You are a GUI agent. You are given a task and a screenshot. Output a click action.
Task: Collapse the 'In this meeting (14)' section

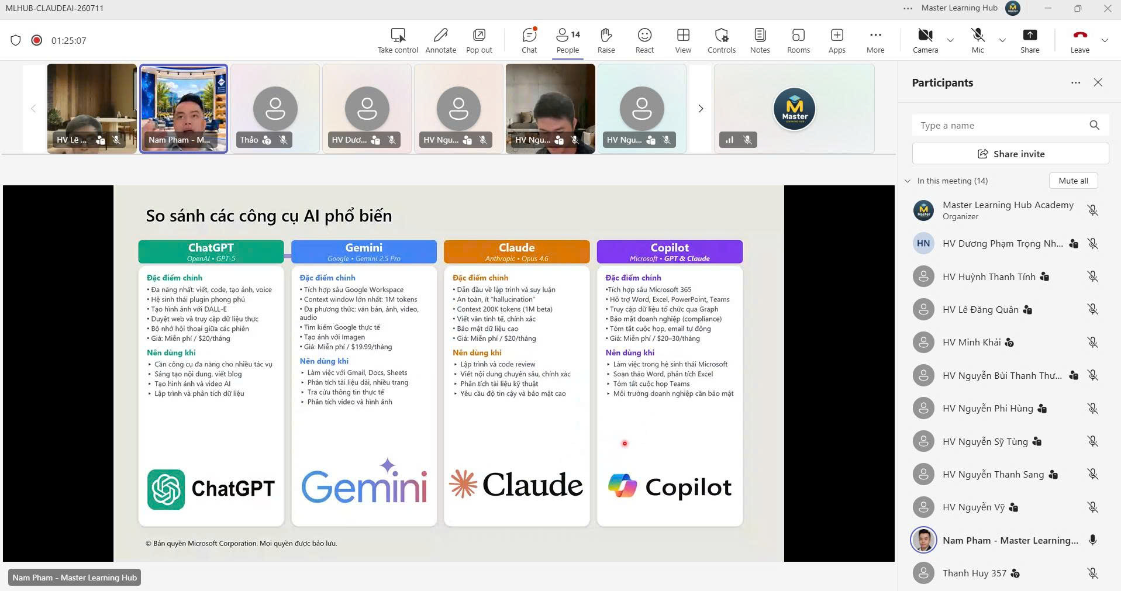[908, 181]
